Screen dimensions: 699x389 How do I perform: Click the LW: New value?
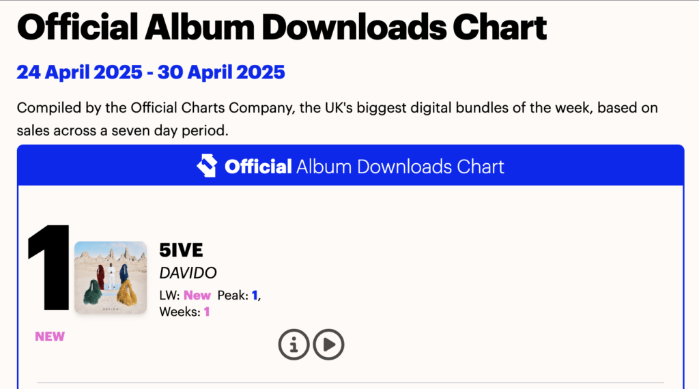(197, 296)
